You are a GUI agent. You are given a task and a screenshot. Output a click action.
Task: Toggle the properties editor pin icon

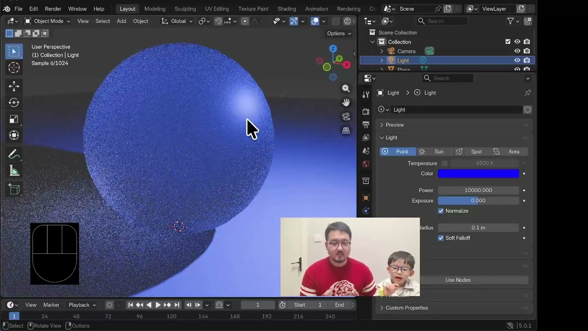point(528,93)
